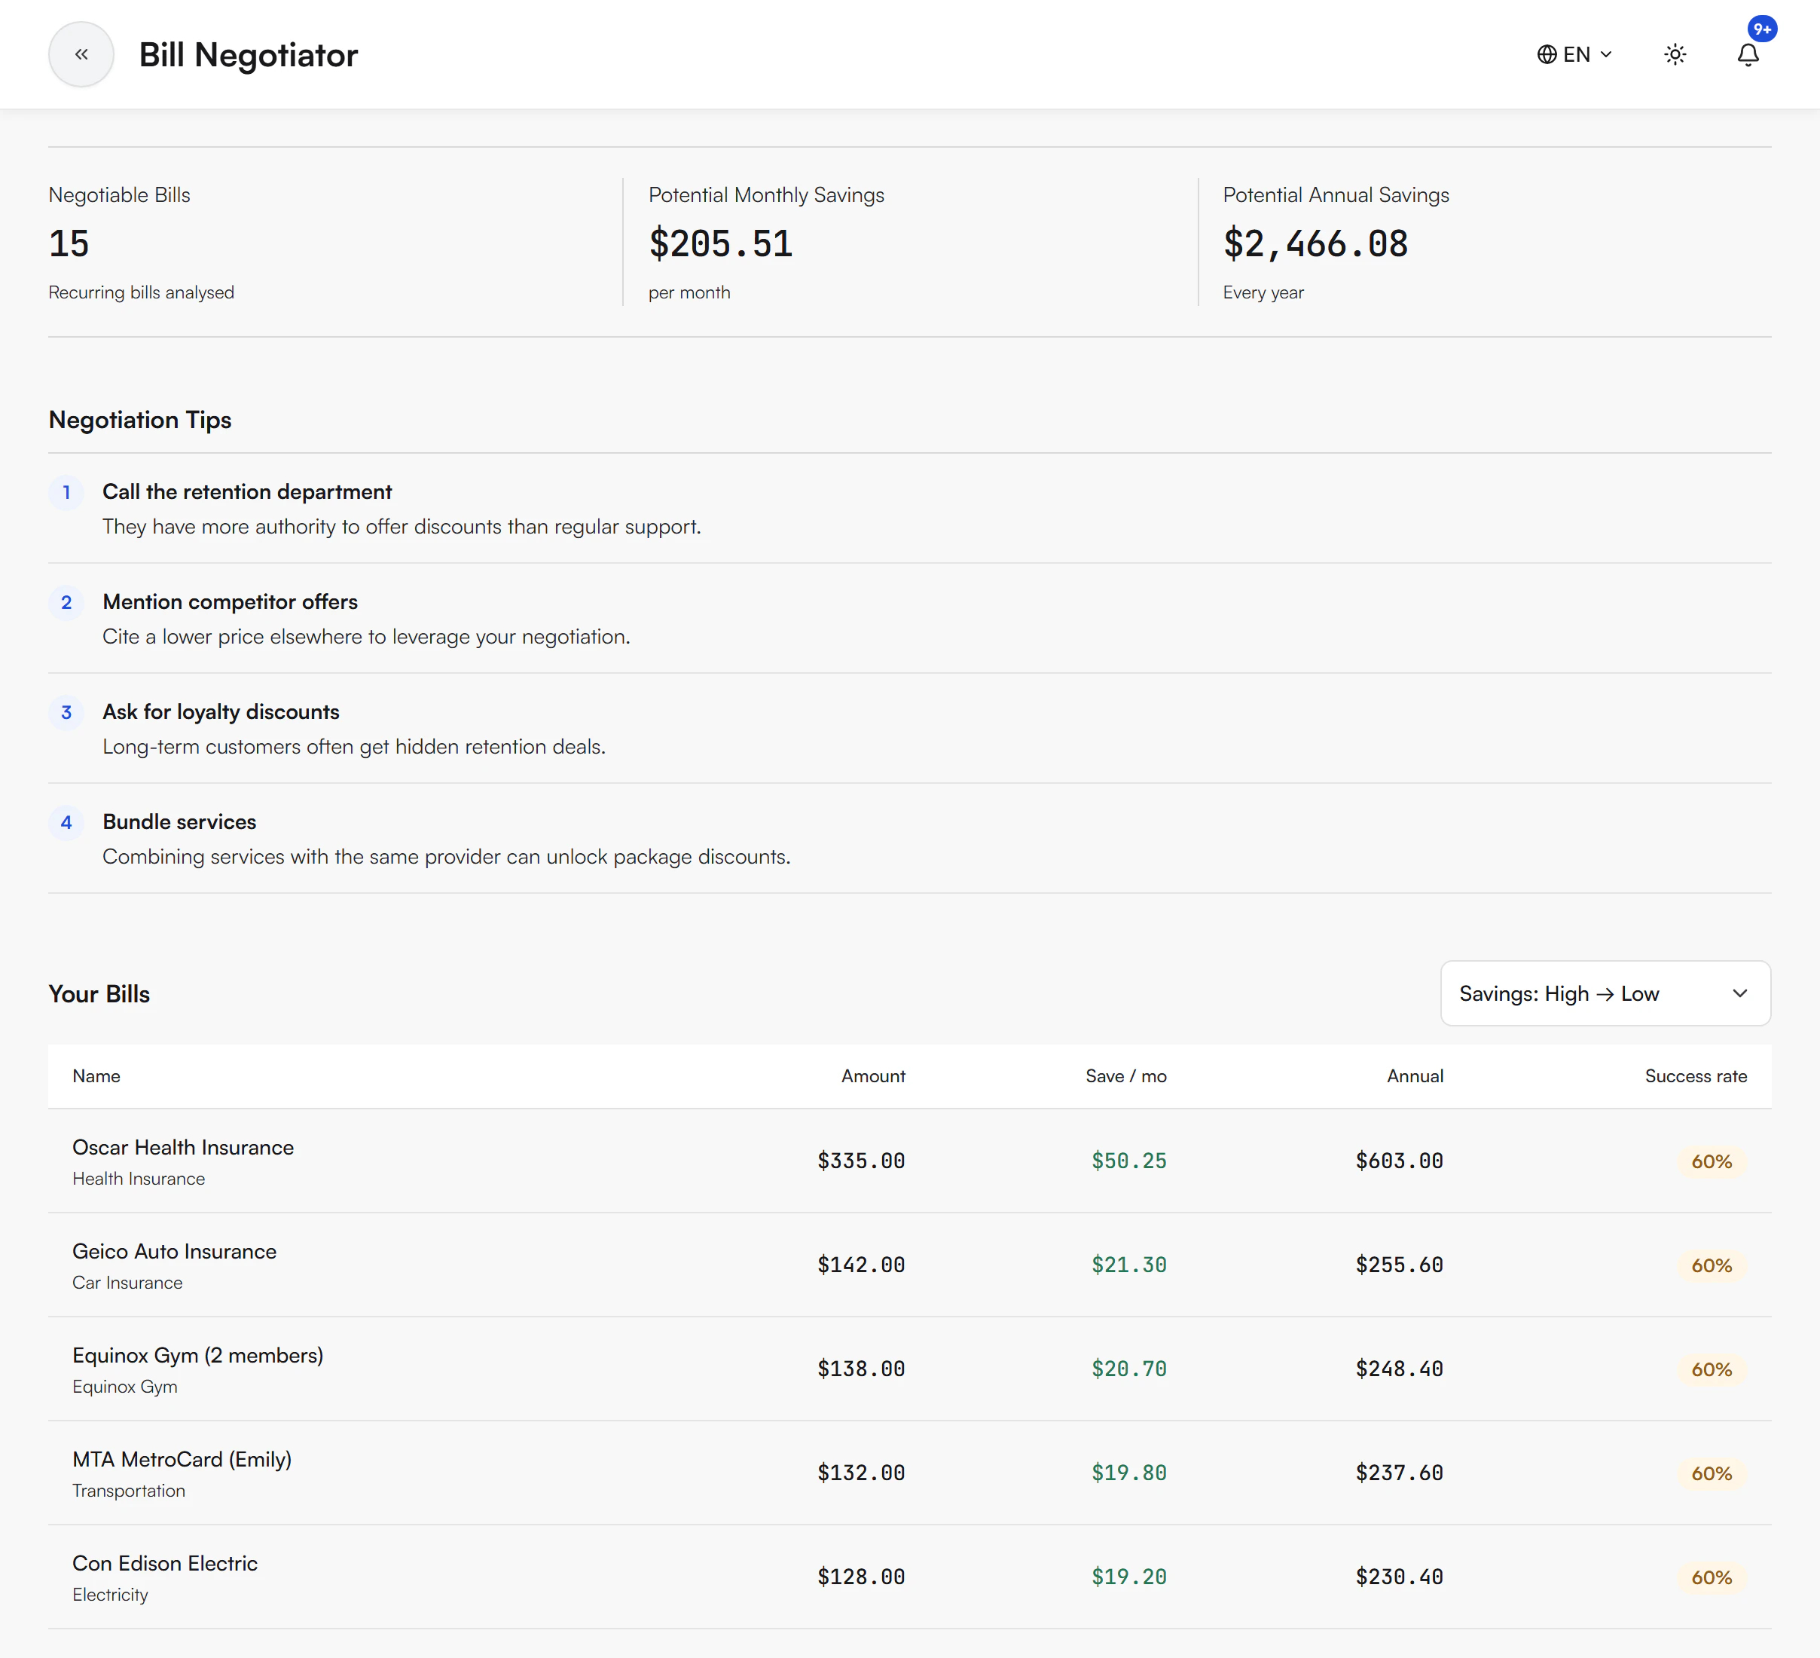
Task: Click tip 3 Ask for loyalty discounts
Action: click(221, 711)
